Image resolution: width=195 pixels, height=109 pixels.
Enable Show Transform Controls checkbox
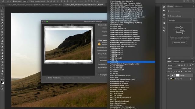coord(30,1)
